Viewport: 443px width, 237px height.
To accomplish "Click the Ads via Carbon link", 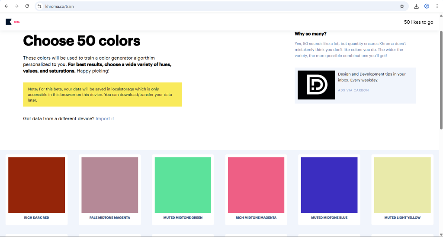I will 353,90.
